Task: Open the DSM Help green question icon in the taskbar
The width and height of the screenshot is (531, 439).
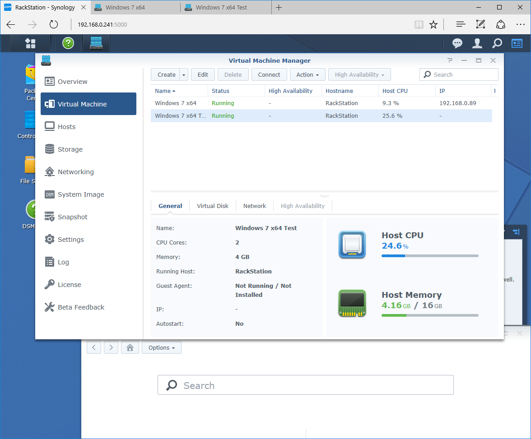Action: (x=68, y=43)
